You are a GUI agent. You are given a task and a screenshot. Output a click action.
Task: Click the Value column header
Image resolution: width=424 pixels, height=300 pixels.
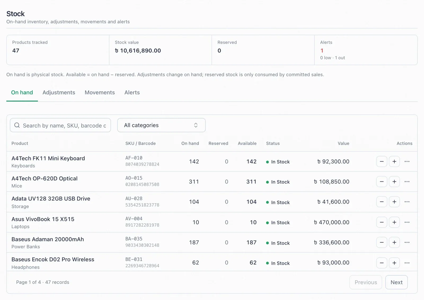point(343,143)
